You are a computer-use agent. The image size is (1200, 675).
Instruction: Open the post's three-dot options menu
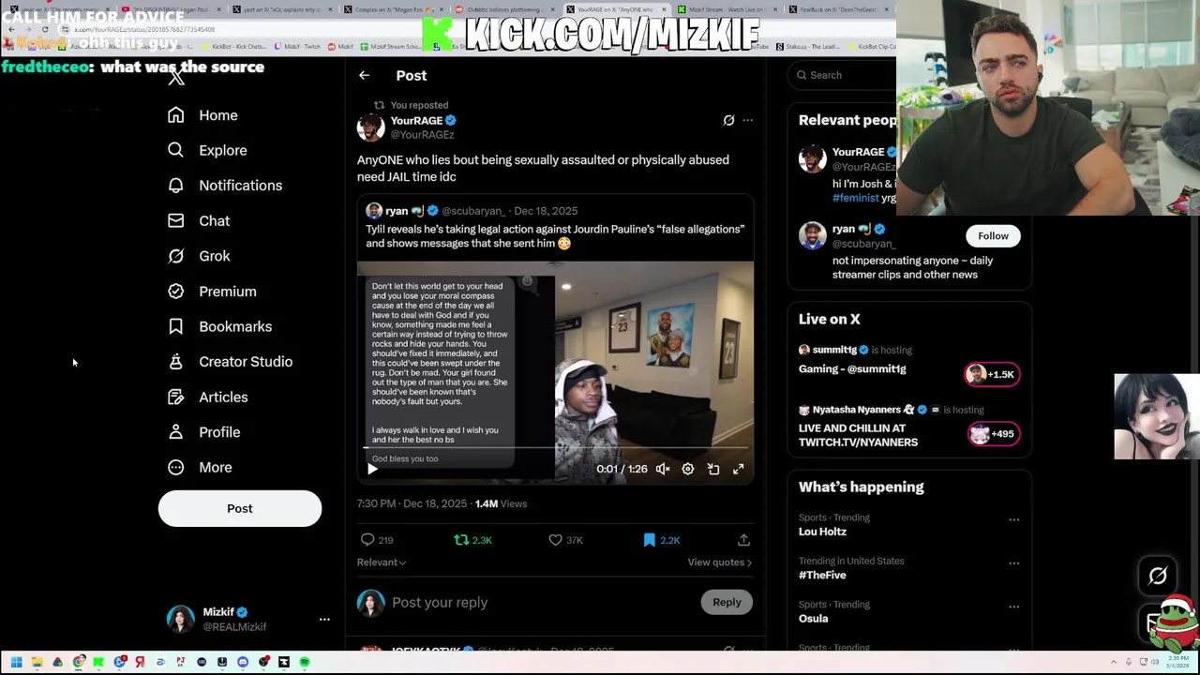[747, 120]
